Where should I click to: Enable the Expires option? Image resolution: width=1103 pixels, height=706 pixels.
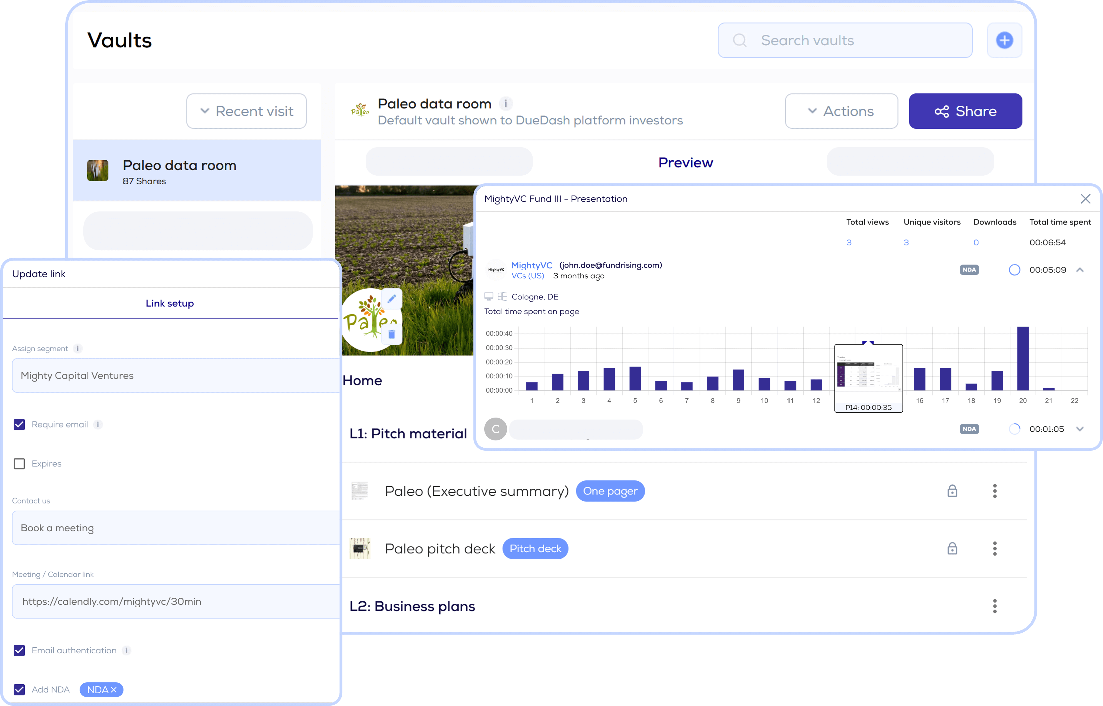click(19, 463)
